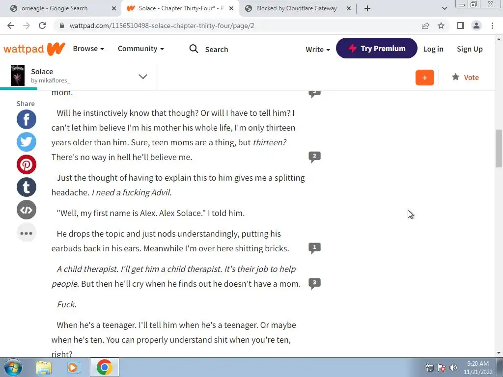Share to Tumblr icon
The image size is (503, 377).
(27, 187)
